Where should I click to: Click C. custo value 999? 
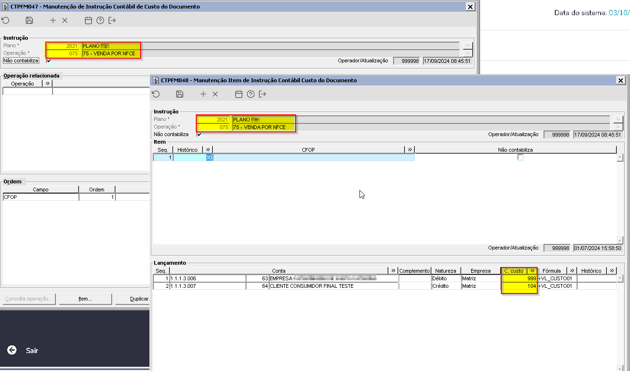(519, 278)
